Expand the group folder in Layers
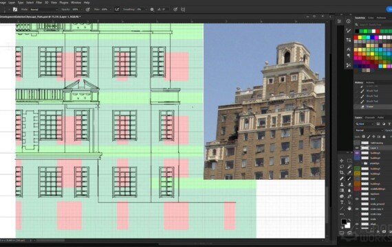Image resolution: width=392 pixels, height=247 pixels. [x=362, y=163]
